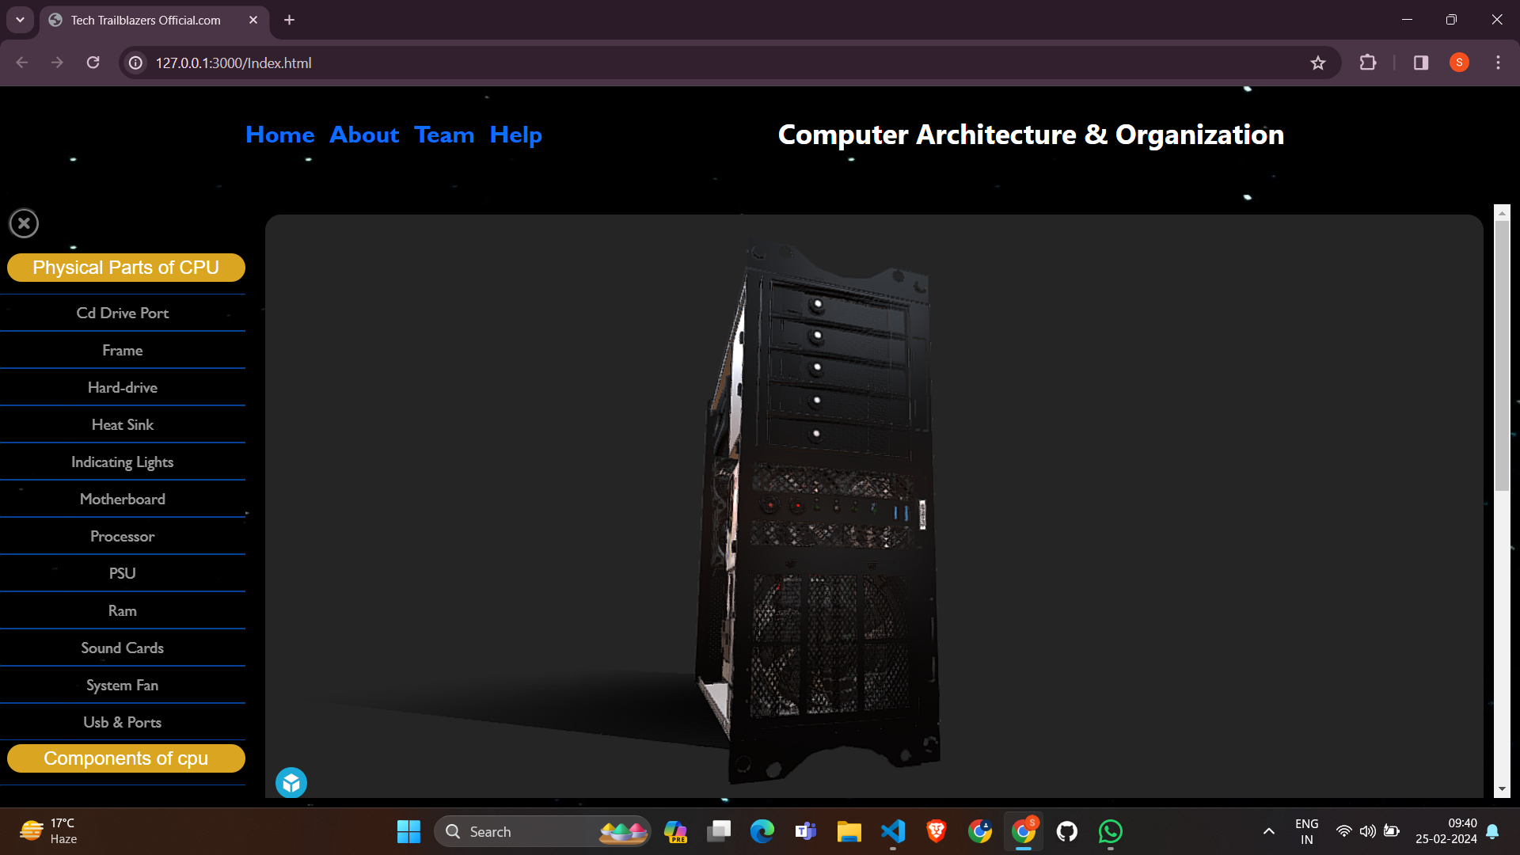The height and width of the screenshot is (855, 1520).
Task: View site information icon in the address bar
Action: point(136,63)
